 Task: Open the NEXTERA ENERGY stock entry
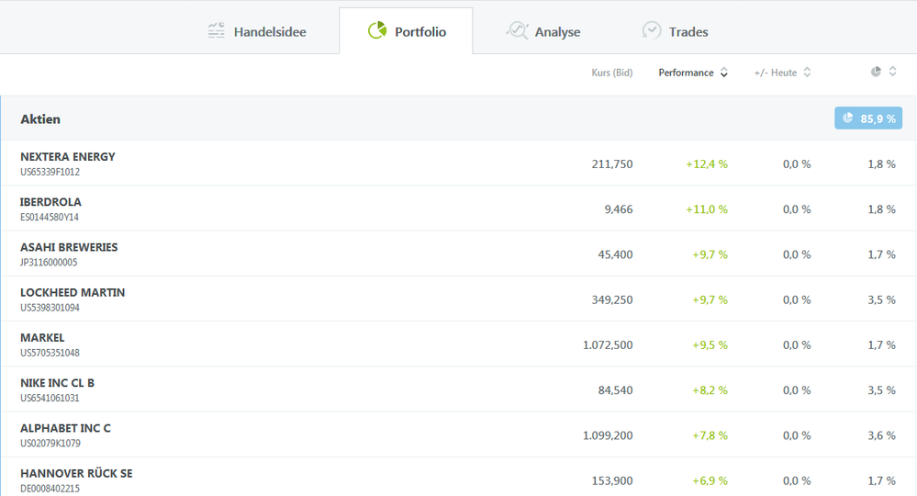coord(68,157)
